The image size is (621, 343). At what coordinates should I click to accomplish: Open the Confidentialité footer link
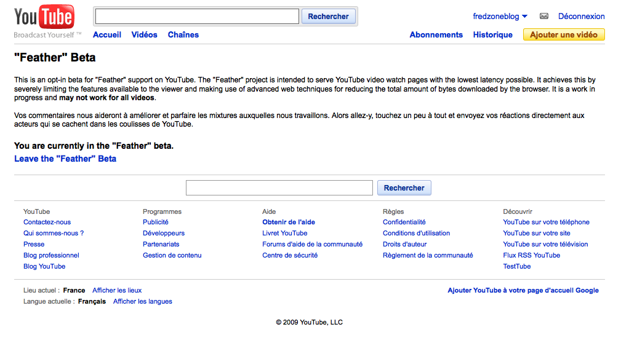pos(404,223)
